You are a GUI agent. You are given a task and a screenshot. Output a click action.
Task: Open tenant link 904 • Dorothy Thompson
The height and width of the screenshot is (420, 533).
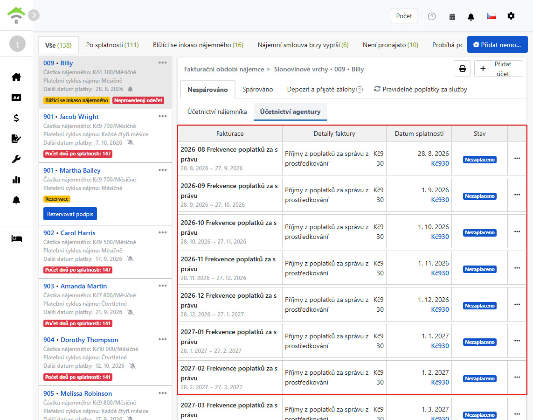(x=81, y=340)
